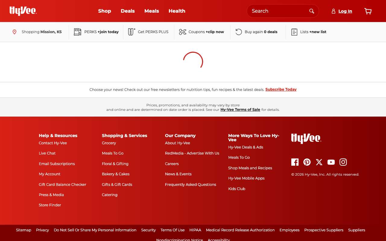This screenshot has height=241, width=386.
Task: Open Live Chat link
Action: tap(47, 153)
